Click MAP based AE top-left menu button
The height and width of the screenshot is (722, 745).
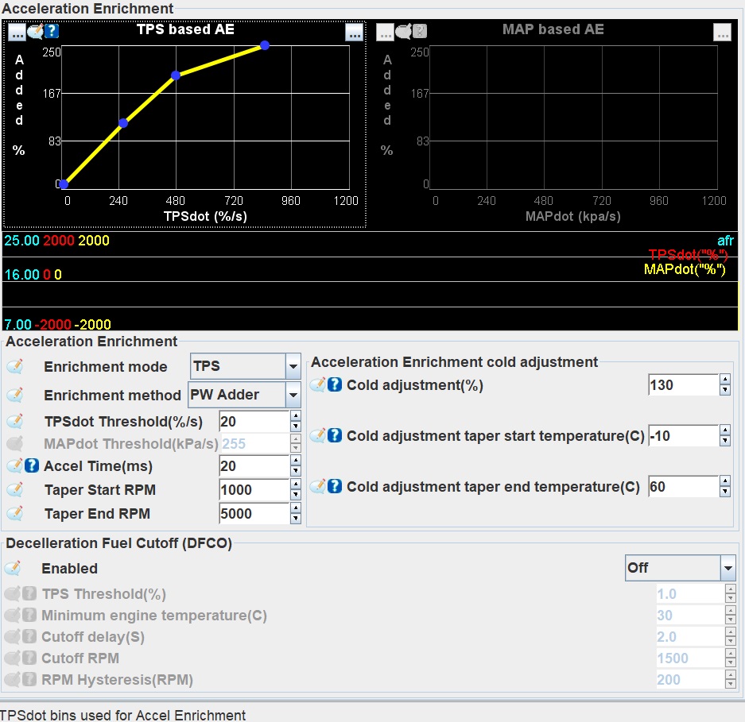(x=386, y=33)
